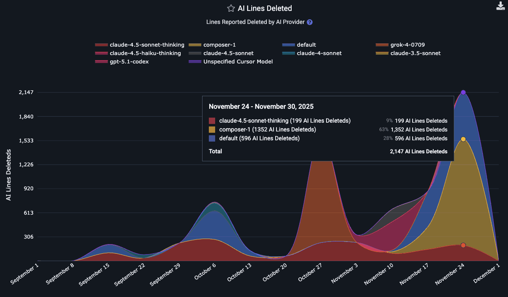Click the AI Lines Deleted chart title
Image resolution: width=508 pixels, height=297 pixels.
(x=265, y=8)
